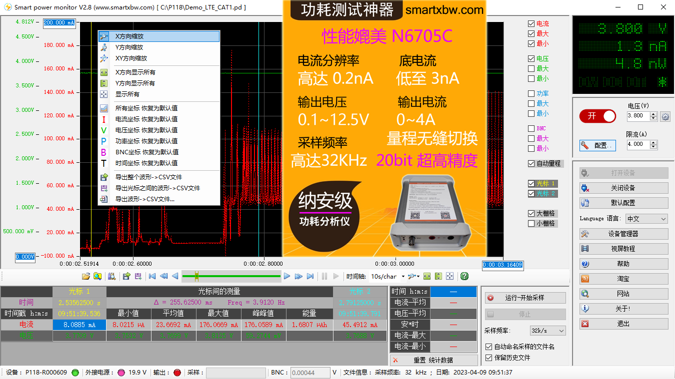675x379 pixels.
Task: Select 功率坐标 恢复为默认值
Action: click(x=158, y=141)
